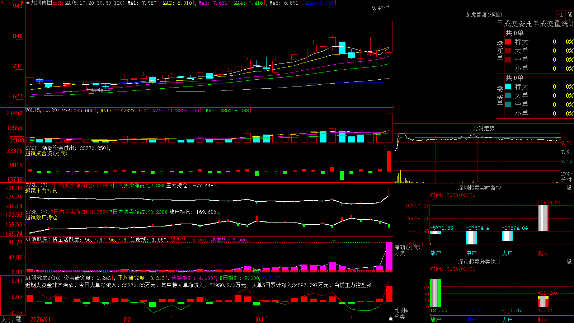Click the 委买单 vertical section label
The image size is (574, 323).
tap(500, 51)
